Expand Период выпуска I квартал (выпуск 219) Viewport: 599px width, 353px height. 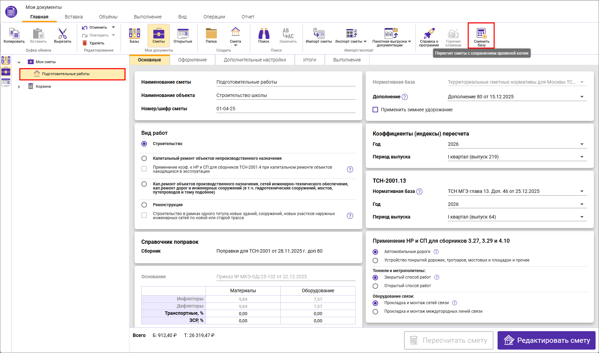(x=582, y=157)
